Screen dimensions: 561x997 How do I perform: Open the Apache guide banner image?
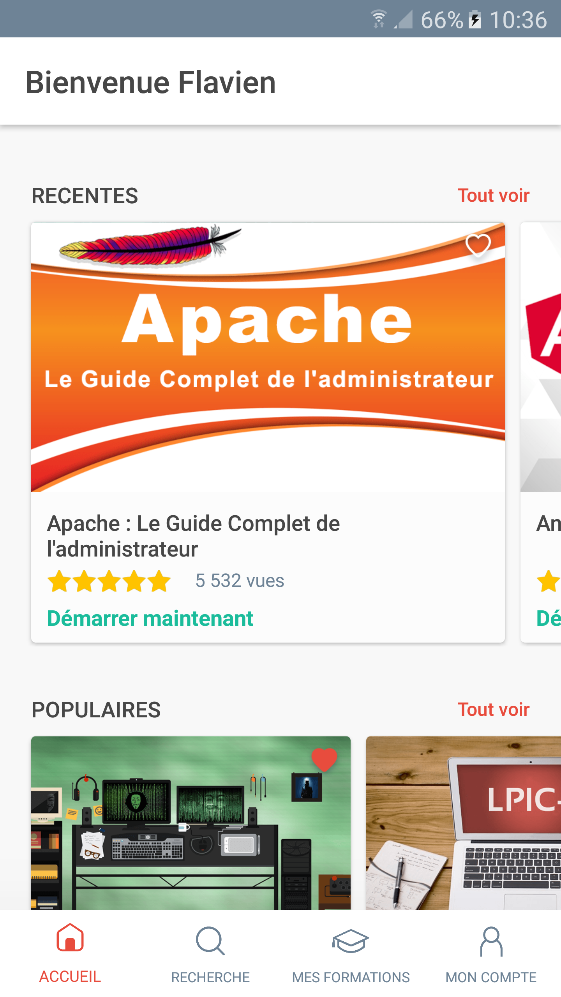tap(268, 357)
